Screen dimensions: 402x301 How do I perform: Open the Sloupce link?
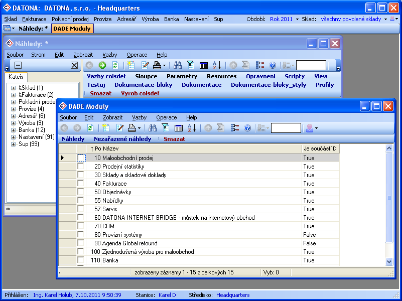(146, 76)
